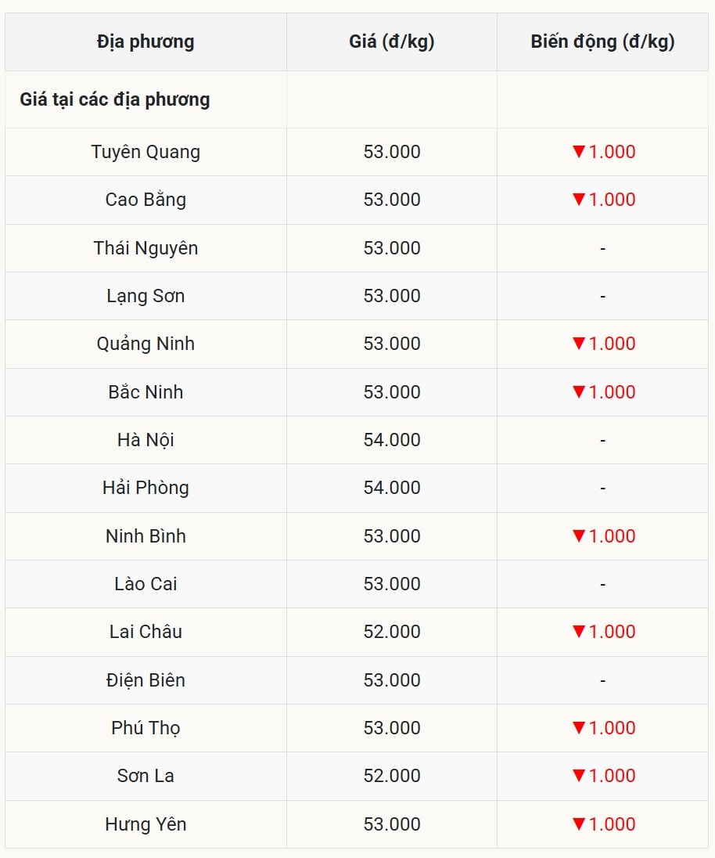Click the Lào Cai location name
The image size is (715, 858).
click(x=146, y=584)
